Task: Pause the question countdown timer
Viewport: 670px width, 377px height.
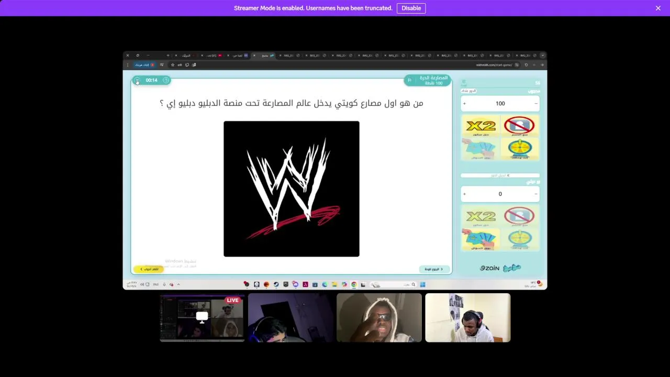Action: (x=137, y=80)
